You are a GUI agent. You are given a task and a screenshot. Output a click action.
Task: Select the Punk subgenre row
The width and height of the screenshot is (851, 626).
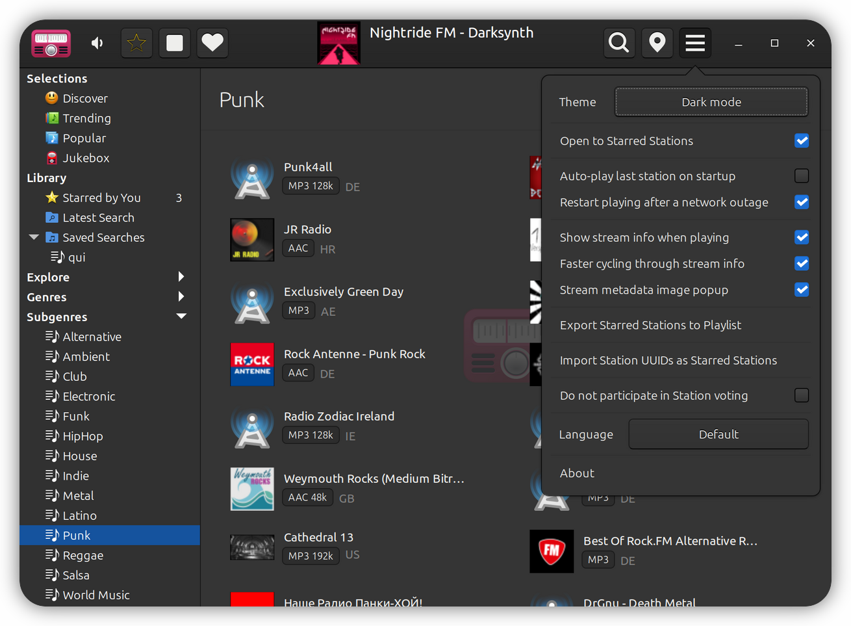[110, 535]
